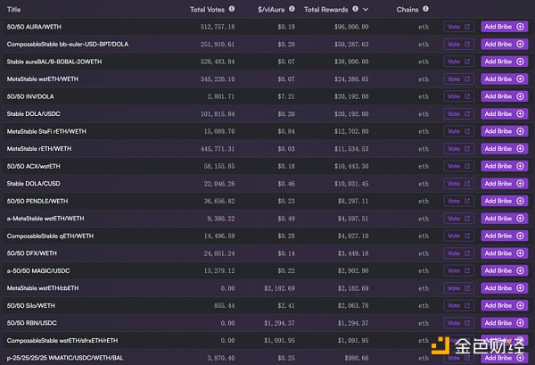This screenshot has height=365, width=535.
Task: Add Bribe to 50/50 ACX/wstETH
Action: tap(505, 166)
